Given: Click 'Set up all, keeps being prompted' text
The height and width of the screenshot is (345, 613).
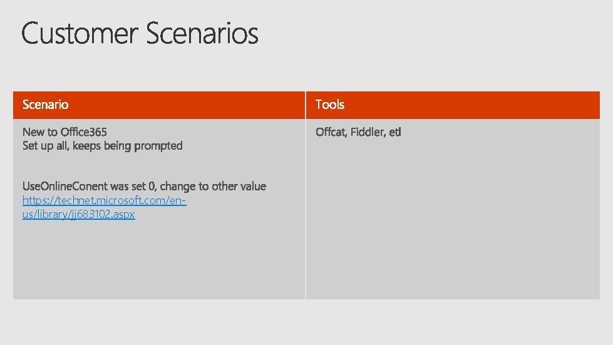Looking at the screenshot, I should (x=102, y=146).
